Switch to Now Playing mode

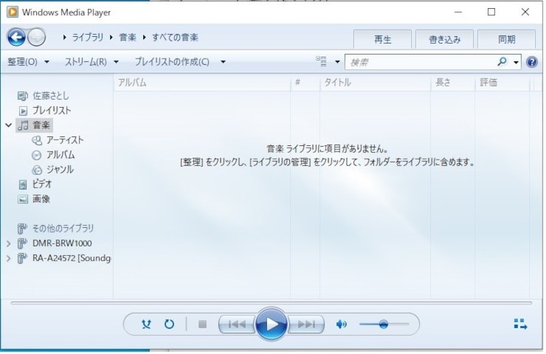pos(522,325)
